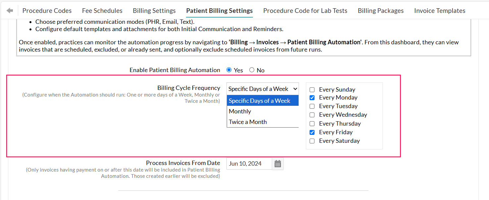
Task: Uncheck the Every Monday checkbox
Action: [x=312, y=97]
